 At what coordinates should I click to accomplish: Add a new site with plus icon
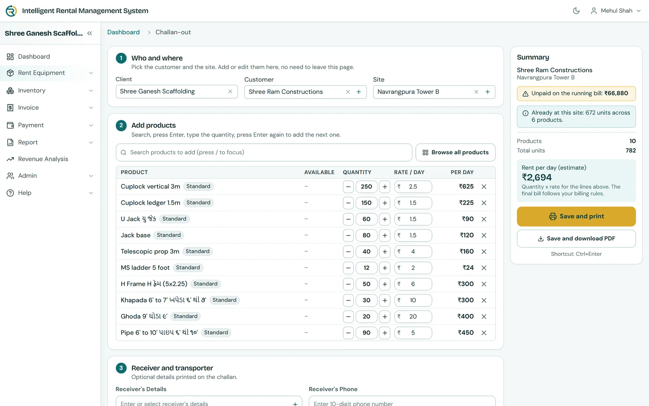(x=488, y=92)
